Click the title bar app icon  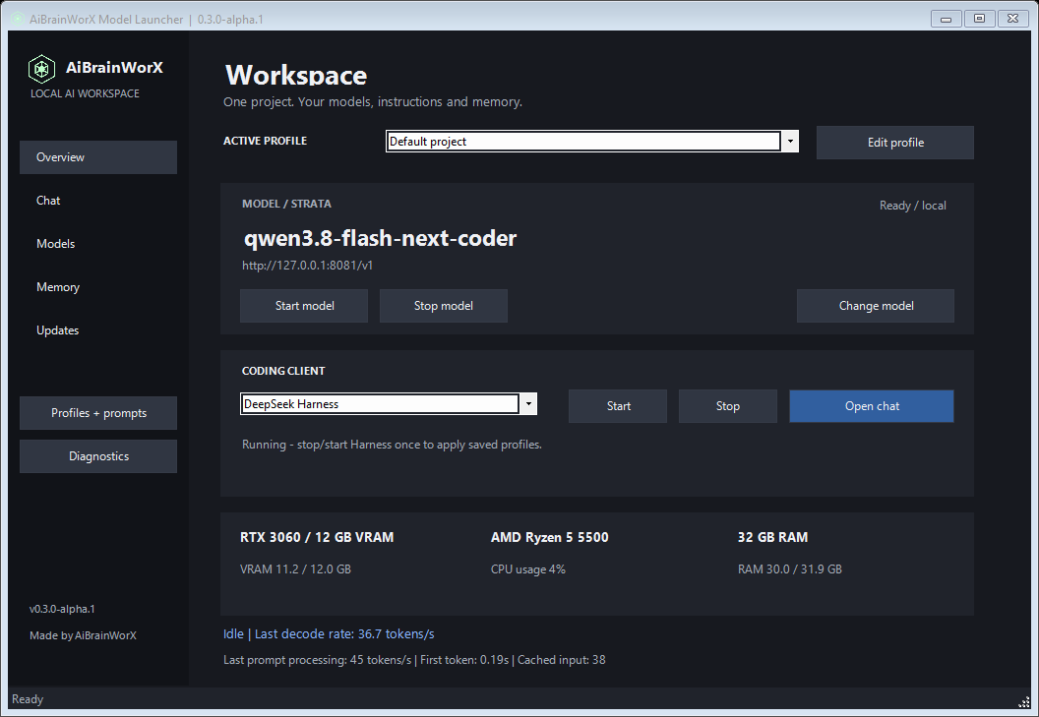pos(18,20)
